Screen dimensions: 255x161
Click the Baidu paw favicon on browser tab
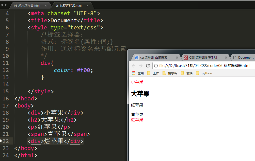click(137, 58)
